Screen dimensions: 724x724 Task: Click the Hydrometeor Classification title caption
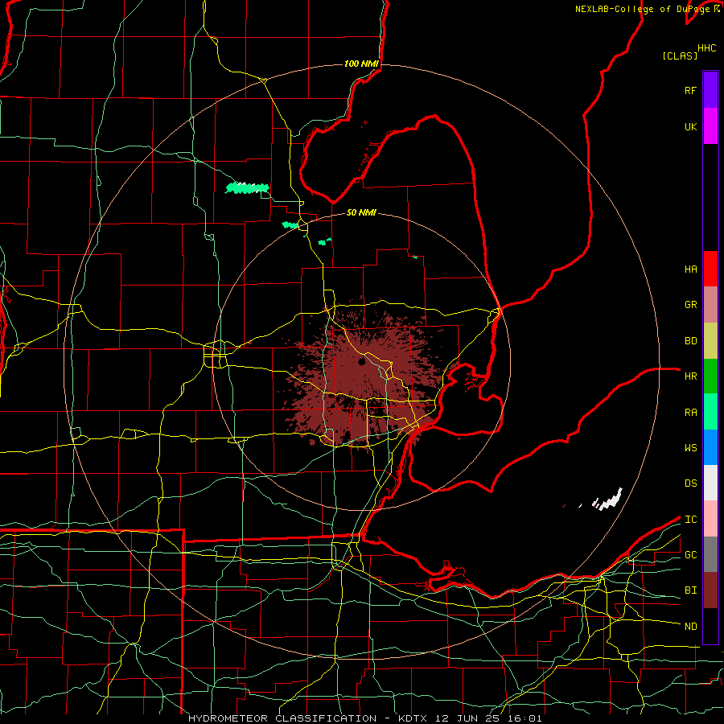click(364, 718)
